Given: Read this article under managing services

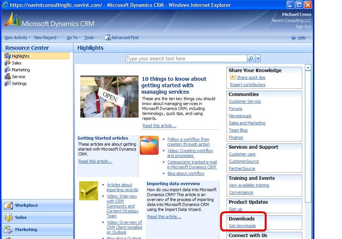Looking at the screenshot, I should (x=159, y=126).
